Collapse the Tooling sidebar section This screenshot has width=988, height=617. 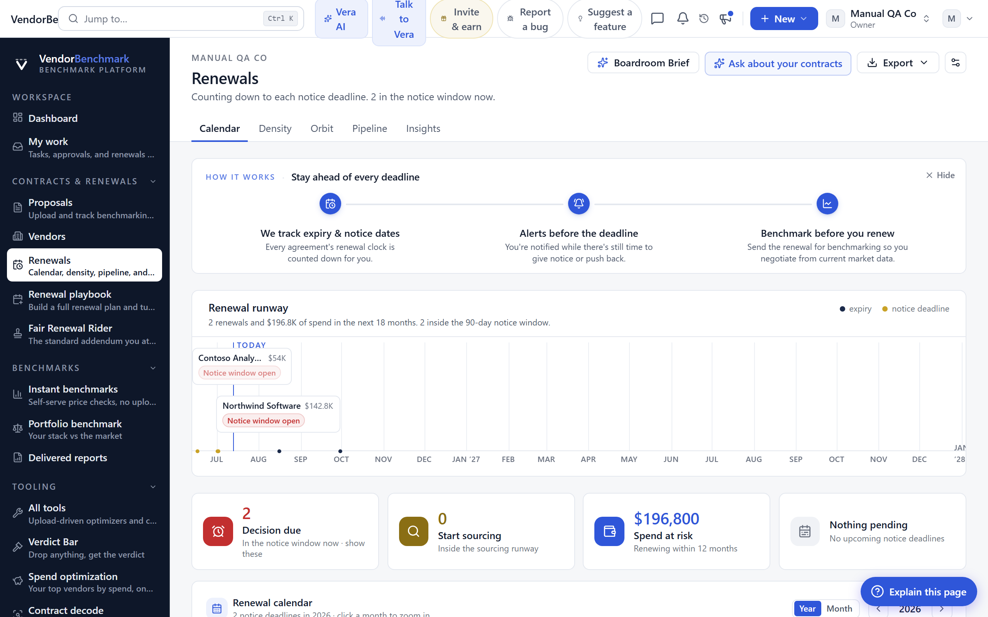pos(153,487)
